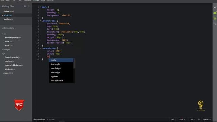Click the #fff color value
This screenshot has width=217, height=122.
[58, 51]
